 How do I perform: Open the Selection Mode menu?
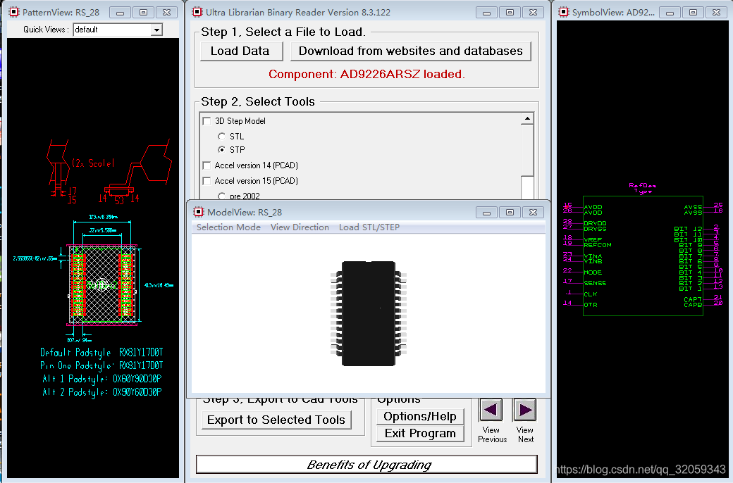228,227
